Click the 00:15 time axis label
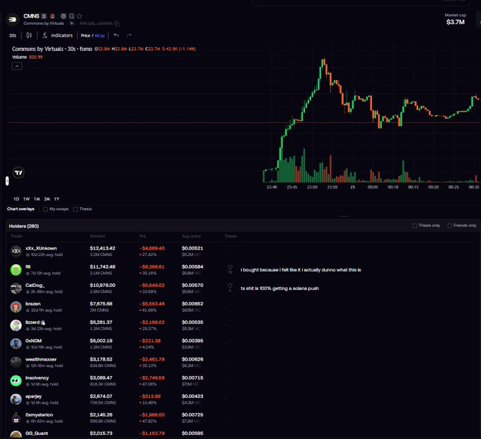The height and width of the screenshot is (439, 481). point(413,187)
